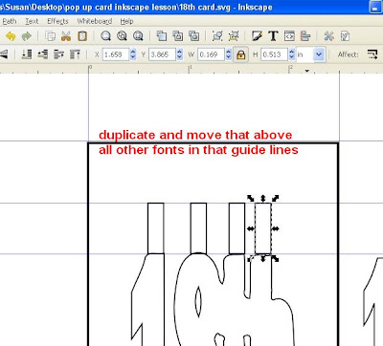Open the Effects menu
Image resolution: width=383 pixels, height=346 pixels.
click(x=57, y=21)
